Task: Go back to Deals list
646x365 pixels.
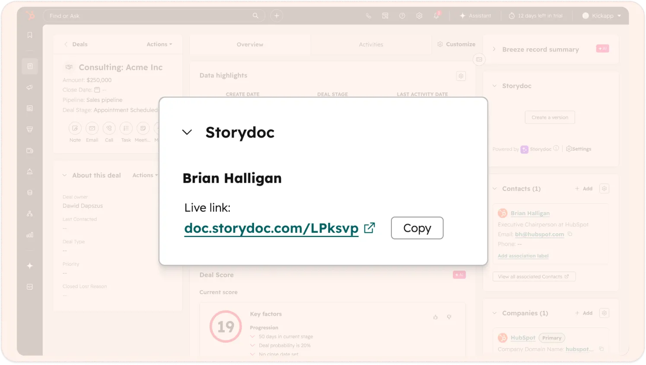Action: [x=76, y=44]
